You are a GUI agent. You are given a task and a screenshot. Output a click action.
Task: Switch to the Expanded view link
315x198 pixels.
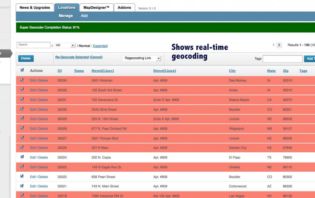tap(100, 46)
